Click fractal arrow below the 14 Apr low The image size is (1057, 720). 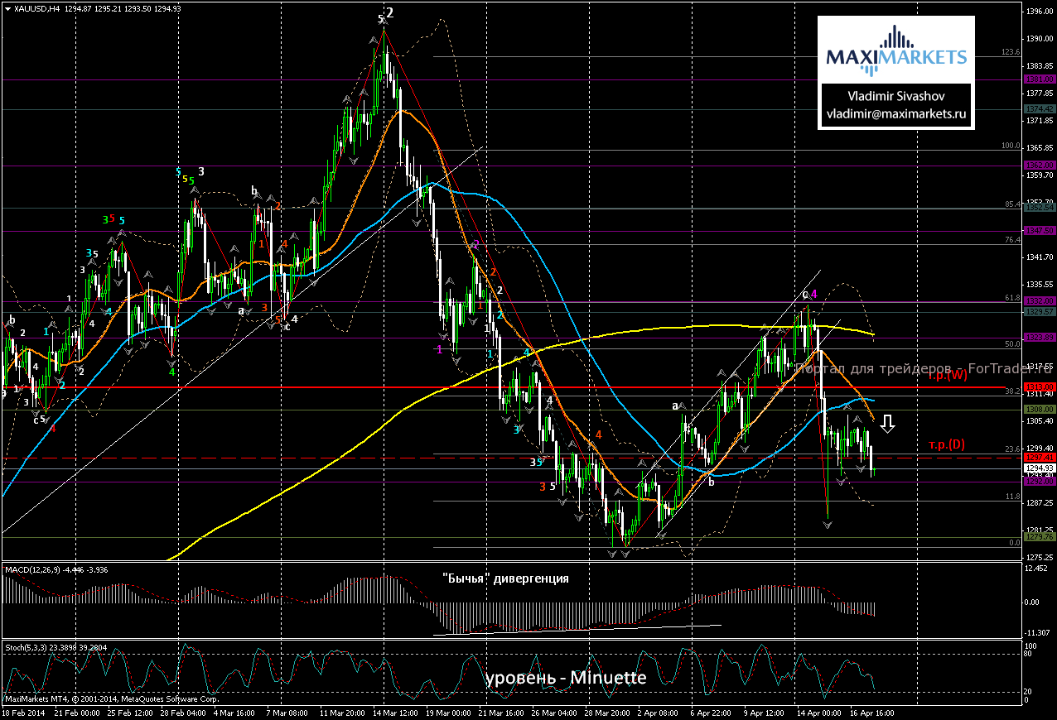point(828,525)
